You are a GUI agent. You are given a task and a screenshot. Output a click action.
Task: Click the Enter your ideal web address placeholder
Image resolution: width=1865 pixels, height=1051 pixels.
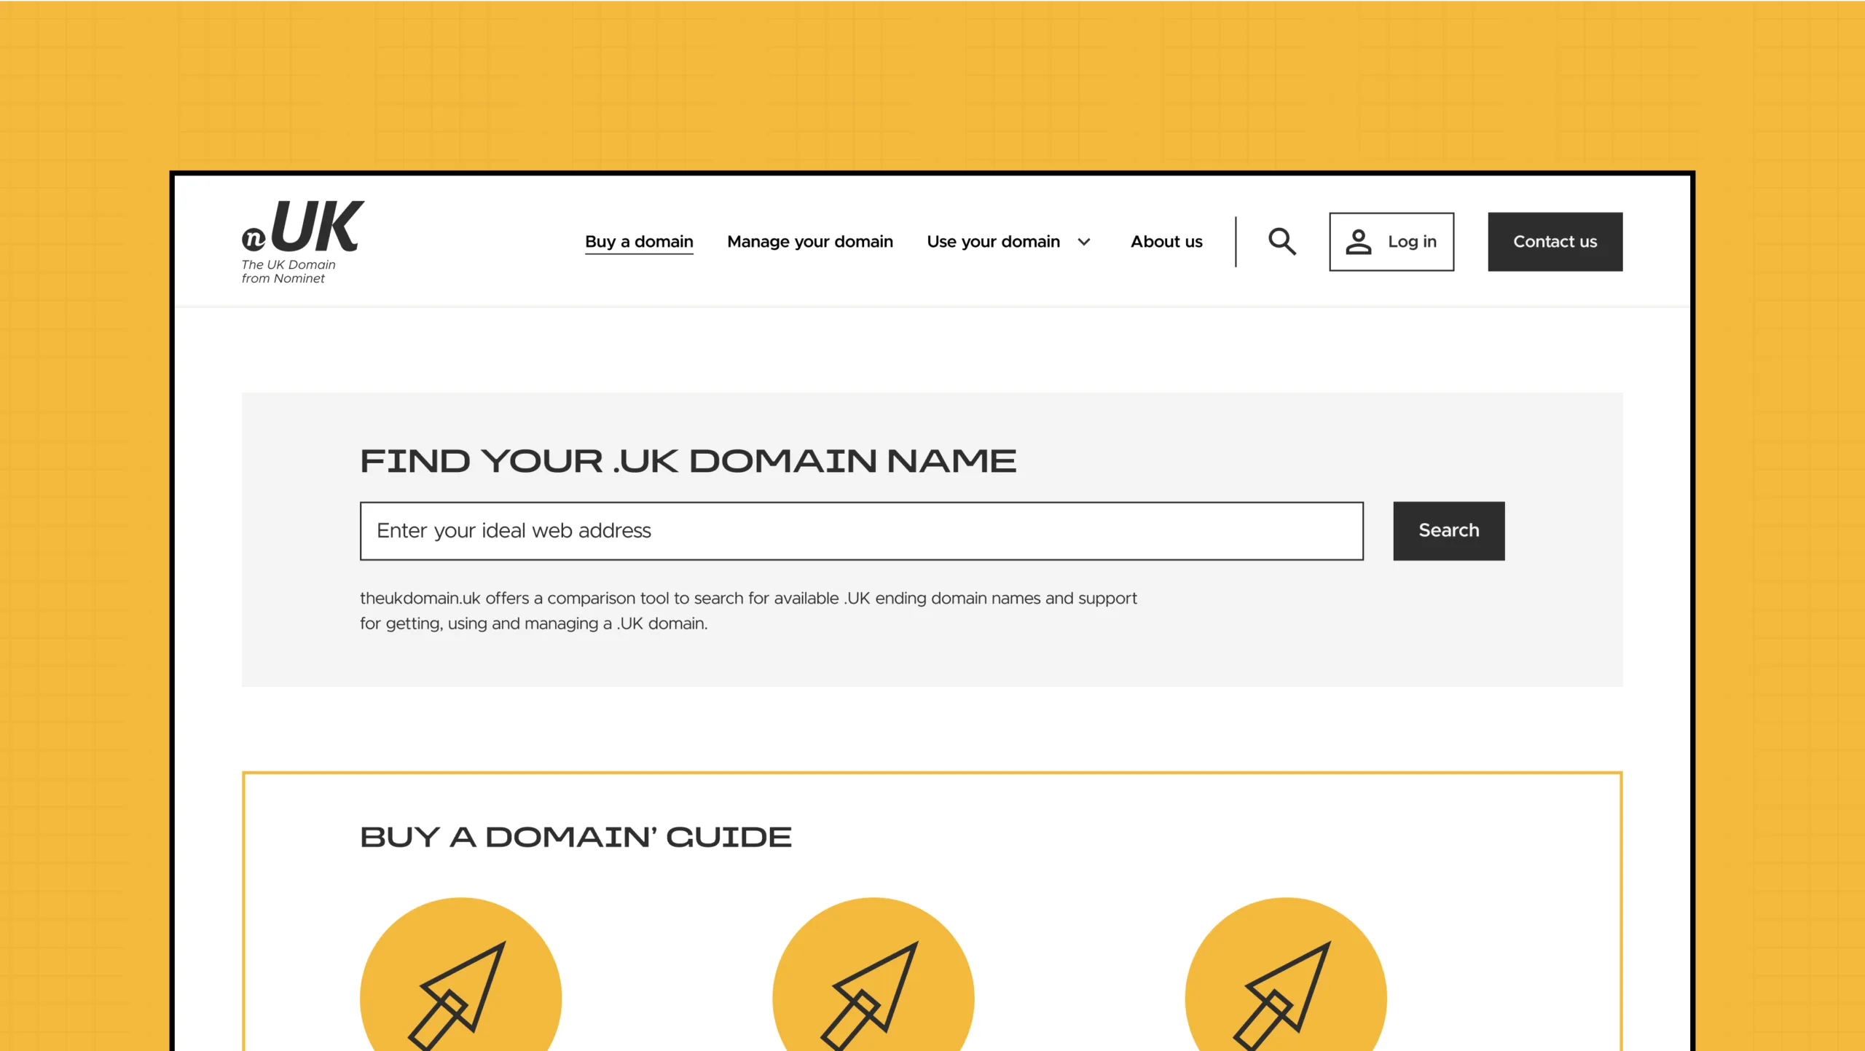513,530
